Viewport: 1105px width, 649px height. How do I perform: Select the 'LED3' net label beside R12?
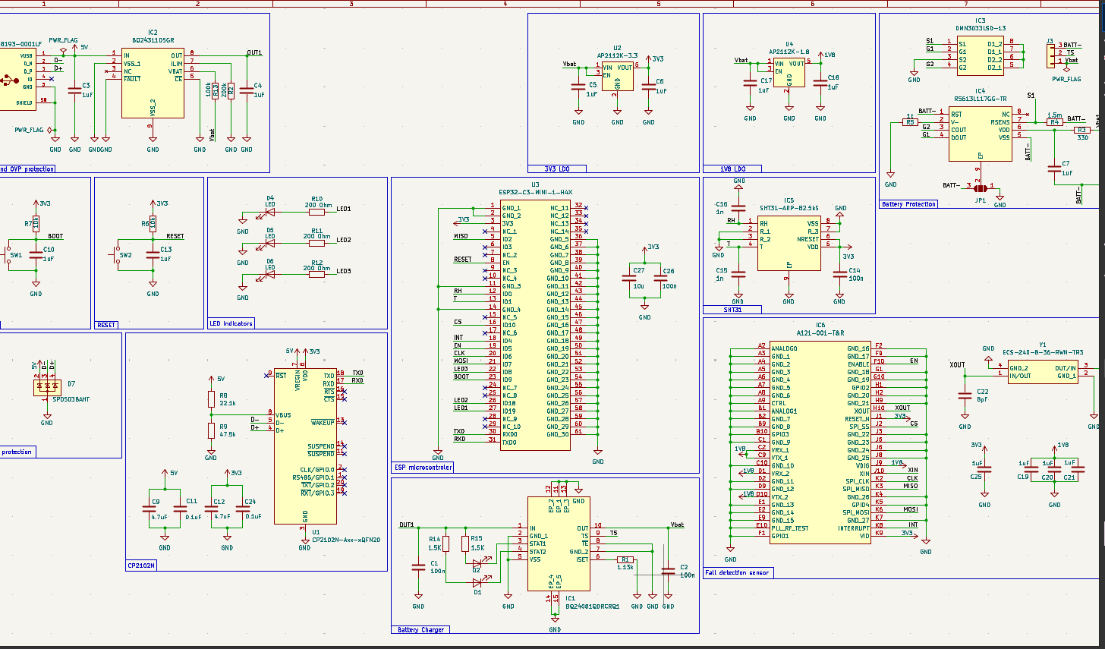[344, 271]
